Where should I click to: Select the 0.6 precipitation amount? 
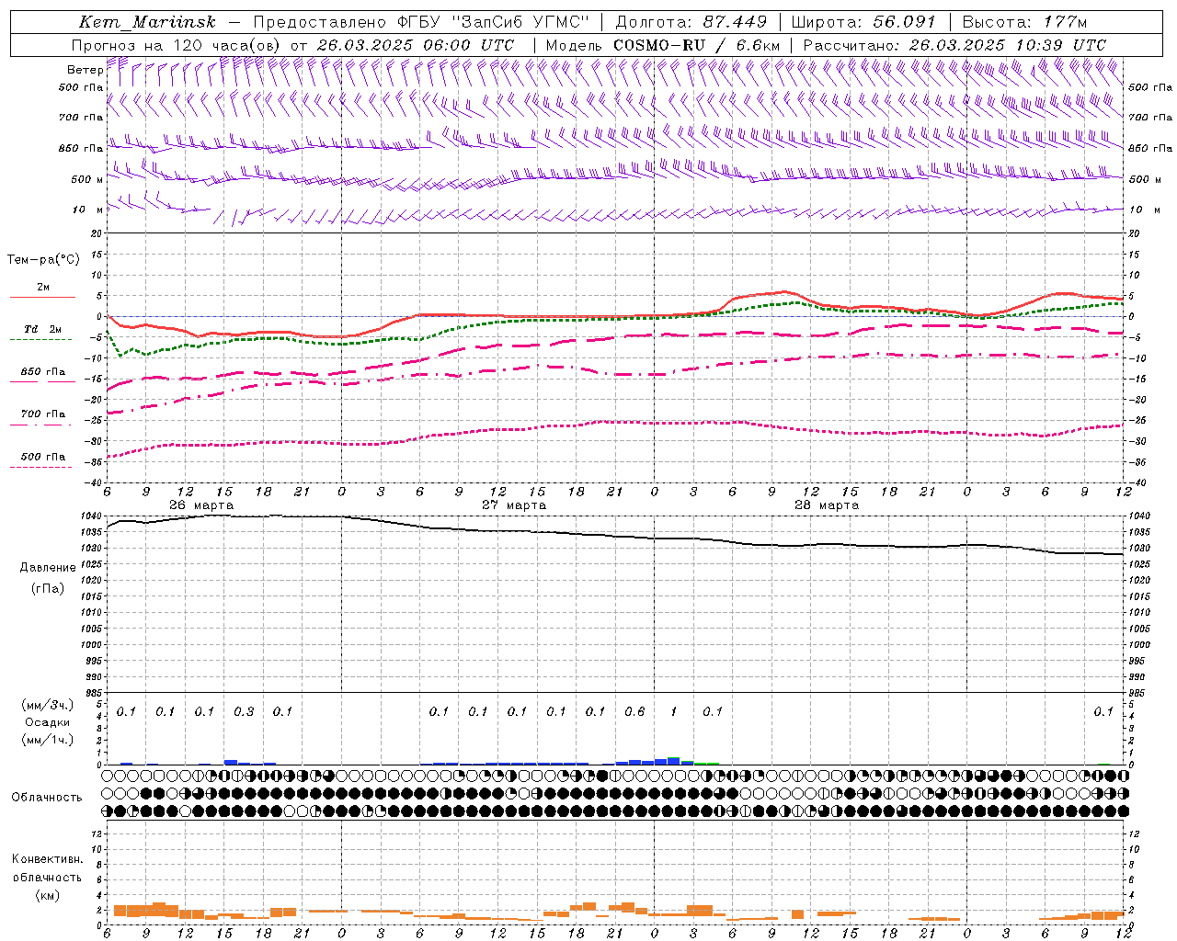coord(634,711)
